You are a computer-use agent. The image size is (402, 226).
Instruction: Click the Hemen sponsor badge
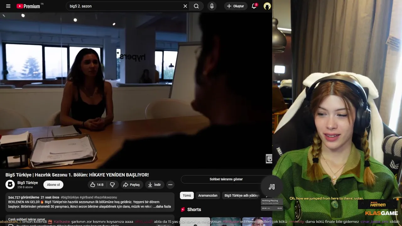point(378,204)
